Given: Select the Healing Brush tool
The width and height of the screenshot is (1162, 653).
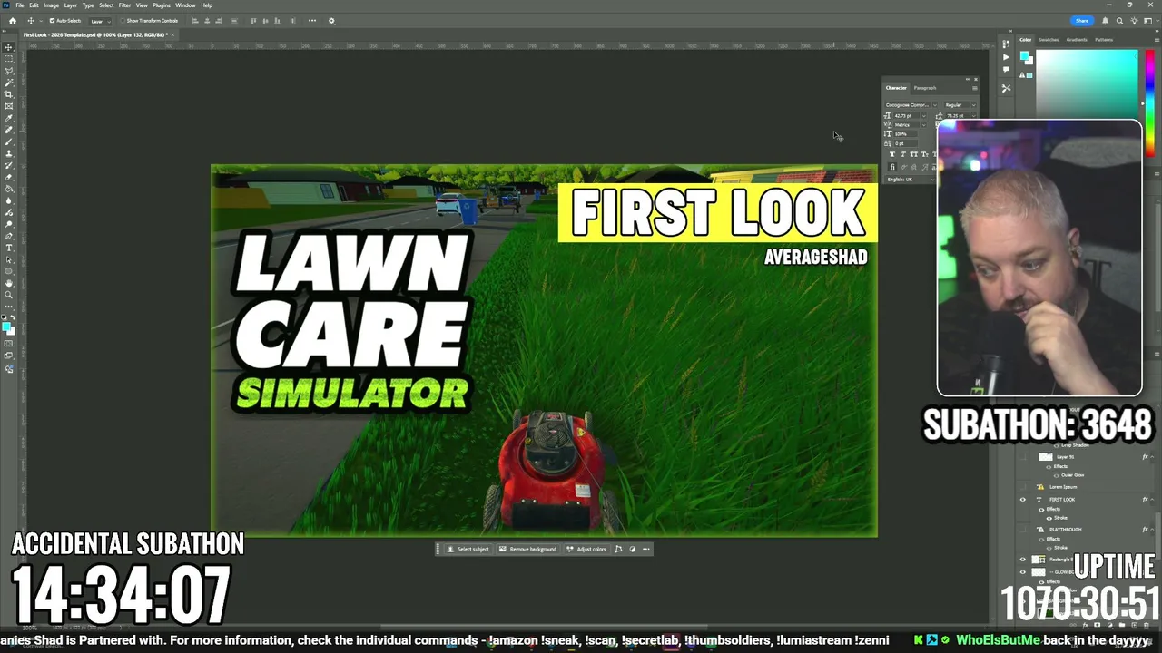Looking at the screenshot, I should pos(9,130).
